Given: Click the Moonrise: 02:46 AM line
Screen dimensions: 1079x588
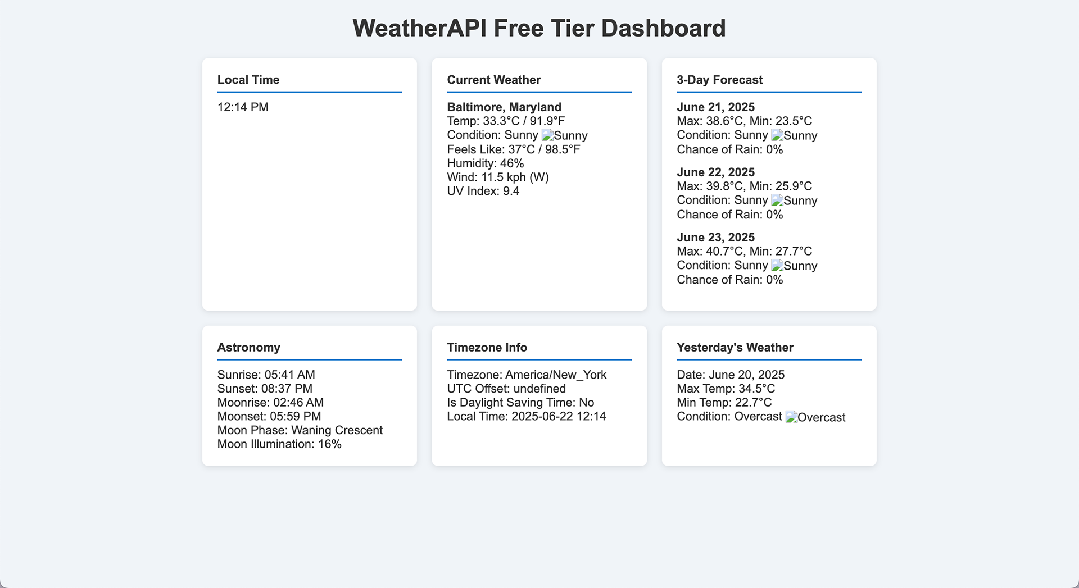Looking at the screenshot, I should [x=270, y=402].
